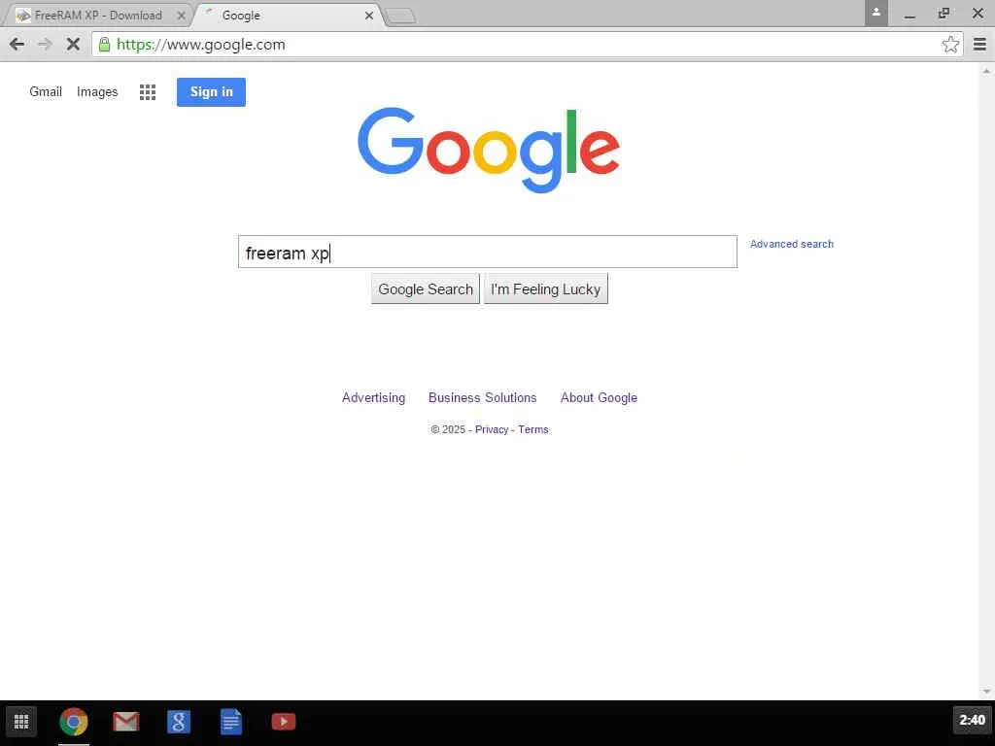Click the scrollbar down arrow
This screenshot has width=995, height=746.
tap(986, 692)
